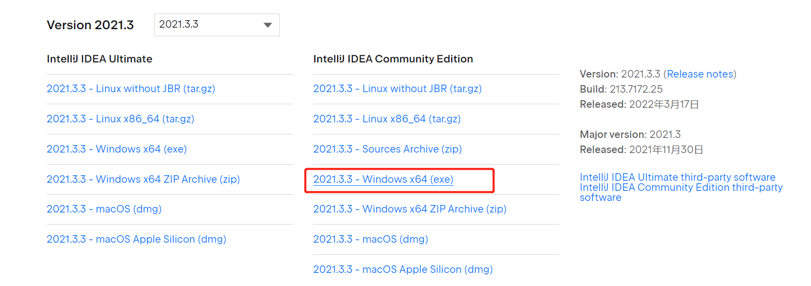Download Ultimate Windows x64 ZIP Archive

143,180
